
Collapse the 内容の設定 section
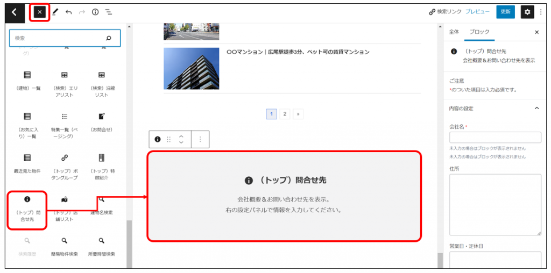click(x=536, y=109)
